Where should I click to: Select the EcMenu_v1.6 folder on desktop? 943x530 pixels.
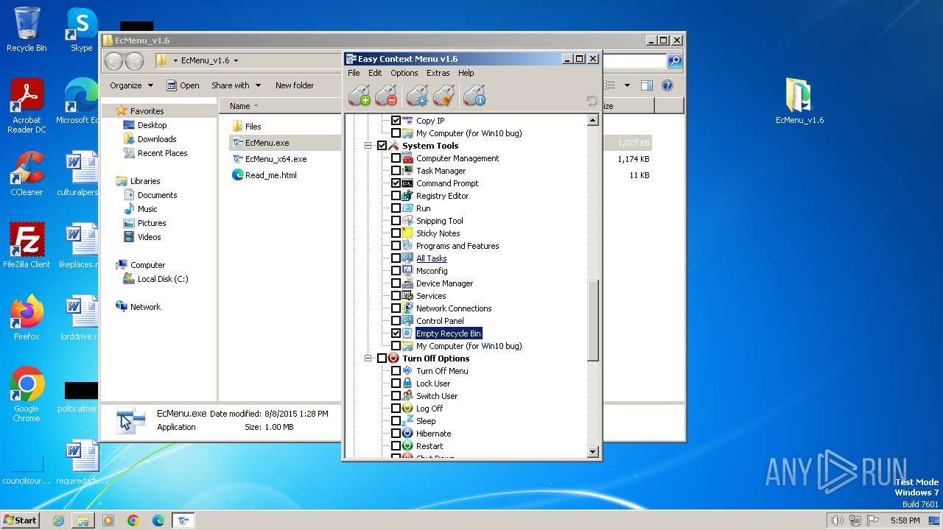click(x=799, y=101)
